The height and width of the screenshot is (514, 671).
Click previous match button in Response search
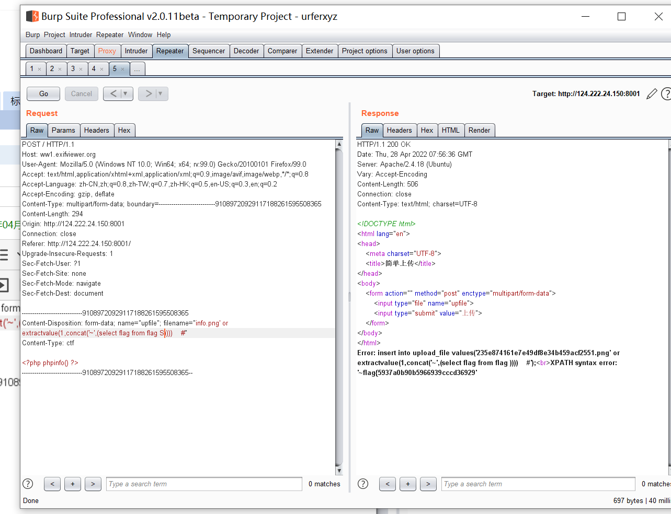click(388, 484)
